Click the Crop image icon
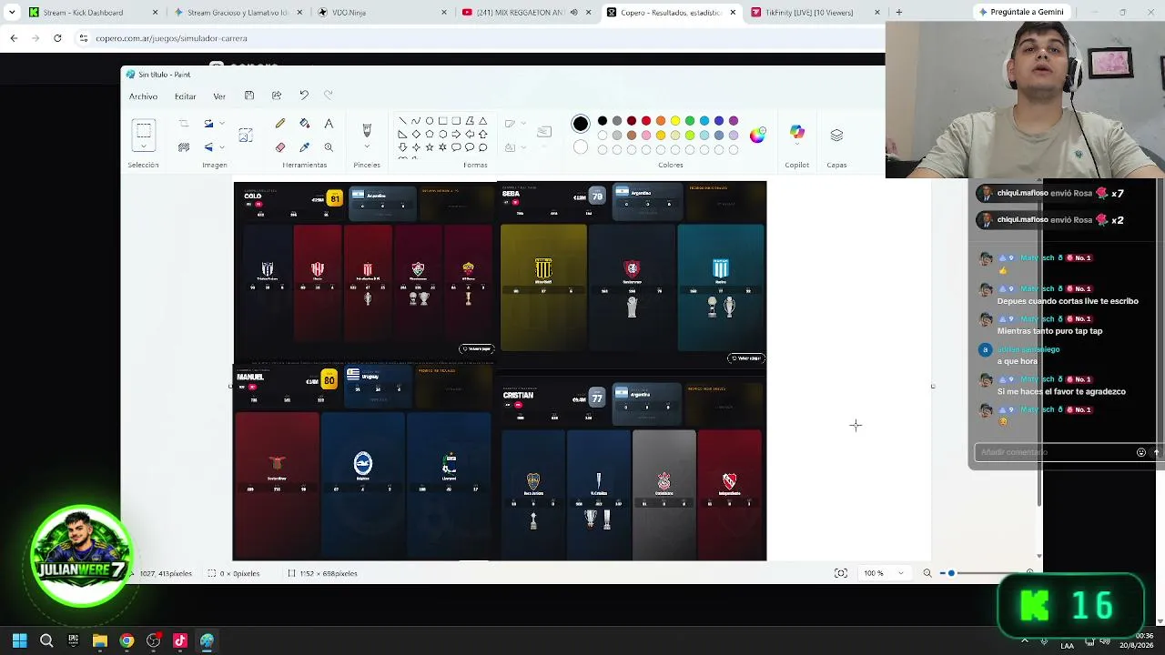 [184, 124]
